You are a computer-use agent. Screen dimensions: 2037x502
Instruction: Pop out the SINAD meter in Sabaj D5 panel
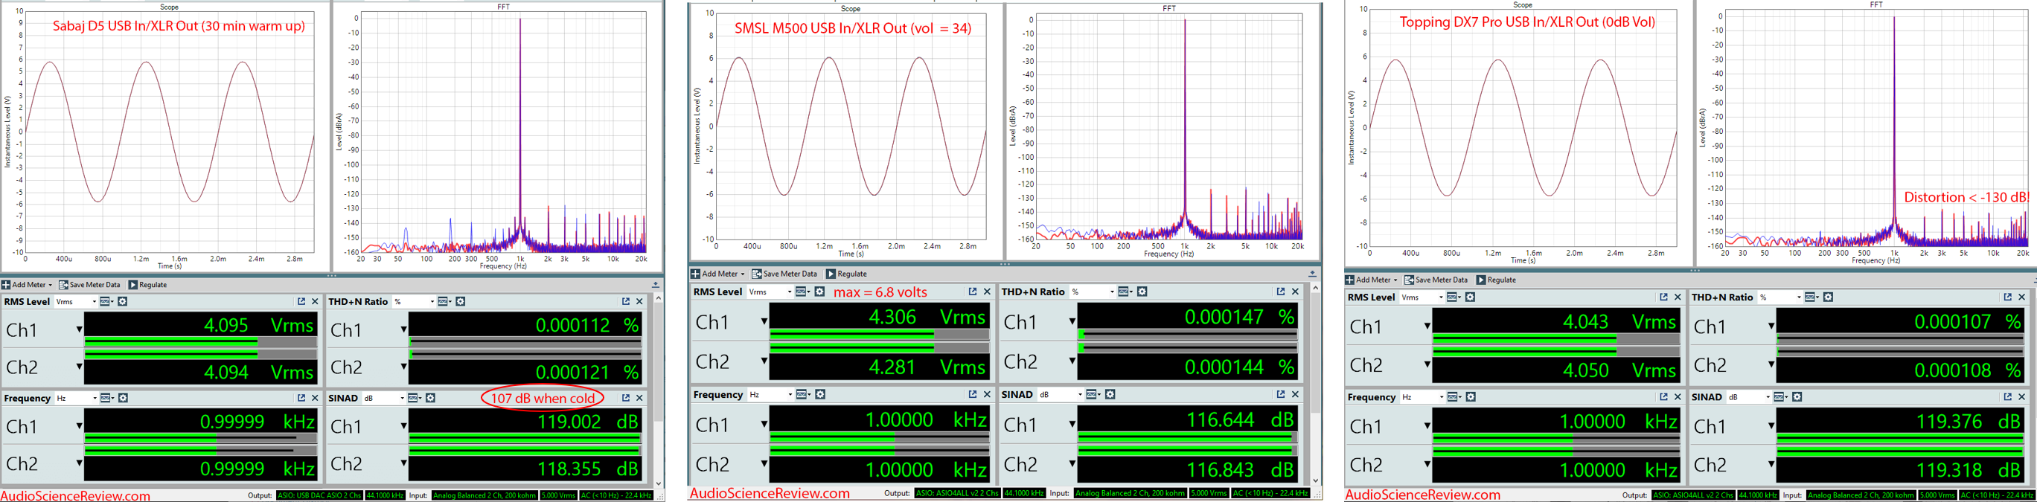click(x=625, y=398)
